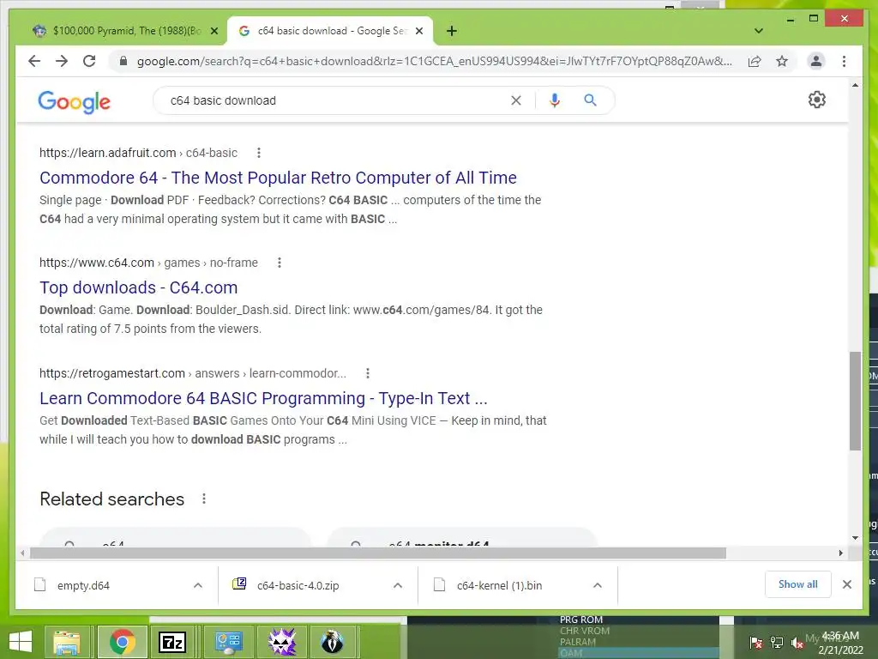The width and height of the screenshot is (878, 659).
Task: Open the c64-basic-4.0.zip downloaded file
Action: (x=298, y=585)
